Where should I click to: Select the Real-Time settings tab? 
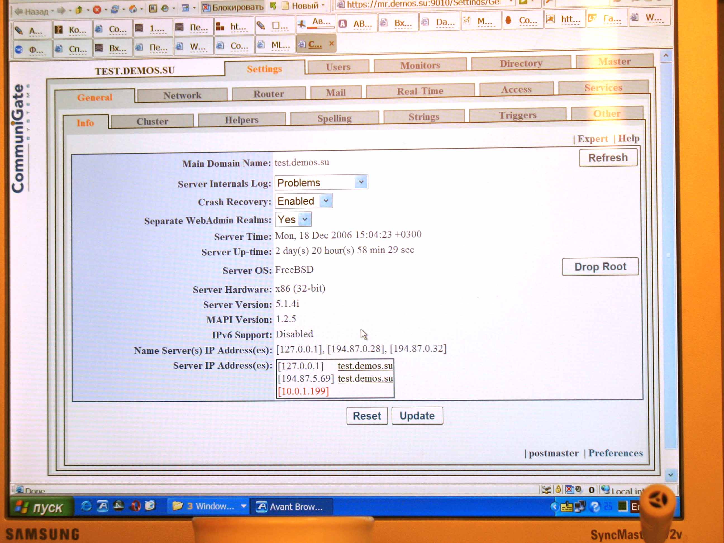(x=420, y=91)
